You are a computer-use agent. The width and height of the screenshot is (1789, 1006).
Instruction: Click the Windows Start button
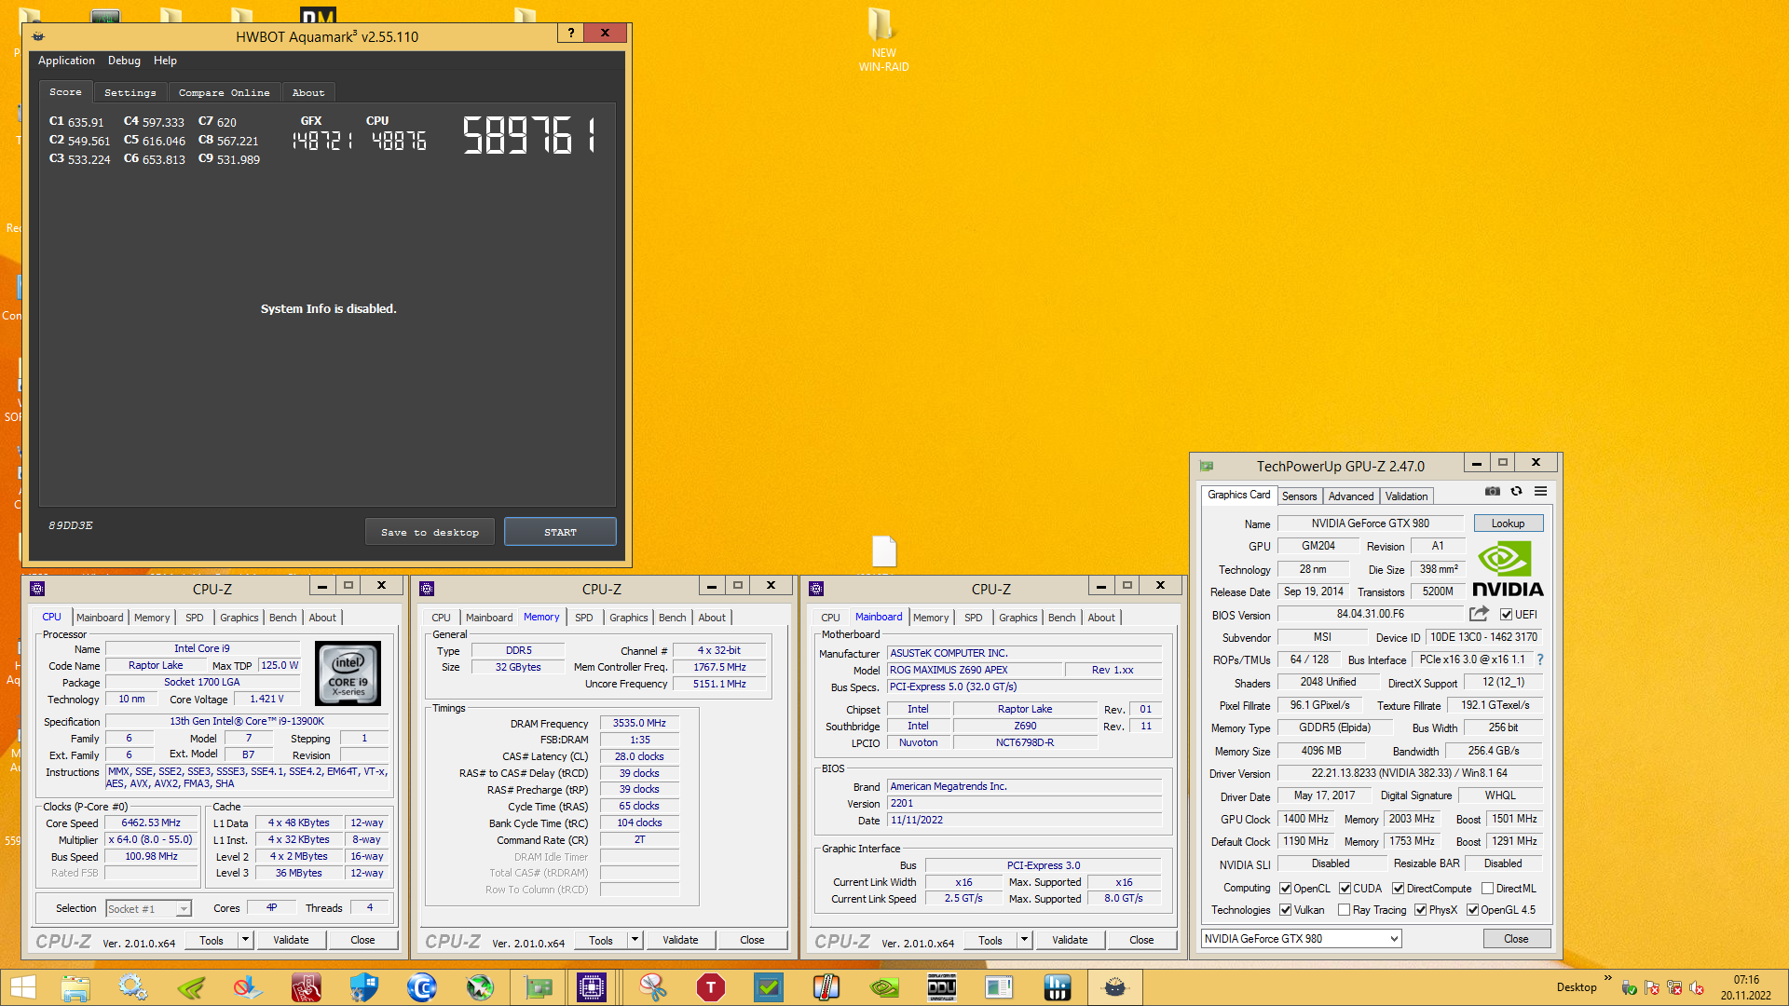[22, 987]
